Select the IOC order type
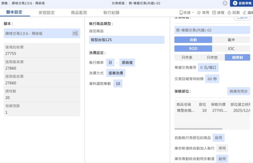Viewport: 253px width, 163px height. coord(231,48)
